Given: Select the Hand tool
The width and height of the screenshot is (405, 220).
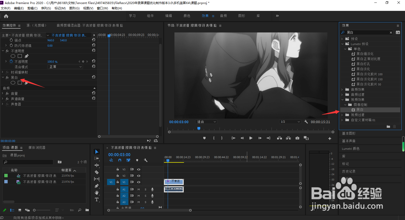Looking at the screenshot, I should 97,193.
